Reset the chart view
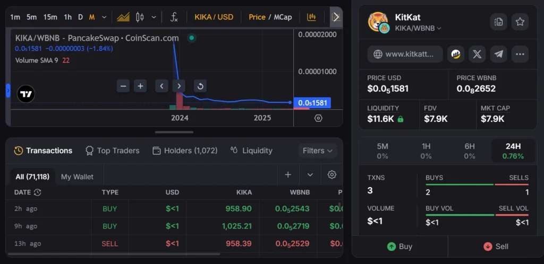Screen dimensions: 544x264 (x=200, y=86)
